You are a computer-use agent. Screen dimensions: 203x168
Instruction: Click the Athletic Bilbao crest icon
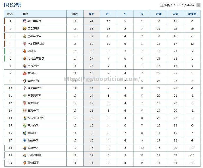tap(25, 43)
